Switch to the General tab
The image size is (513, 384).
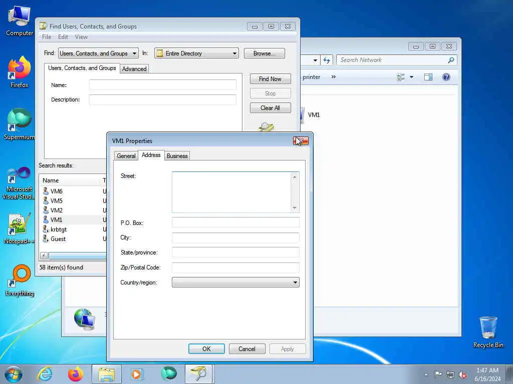click(x=126, y=156)
